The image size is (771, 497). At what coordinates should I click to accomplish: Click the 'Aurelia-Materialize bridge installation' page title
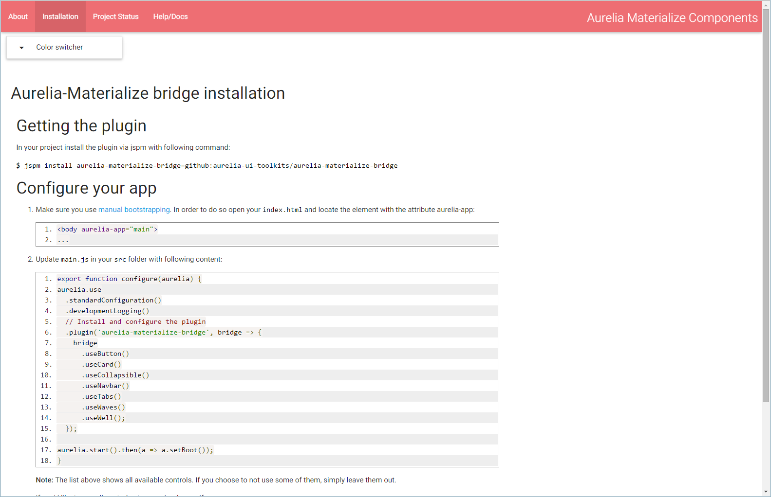click(148, 93)
